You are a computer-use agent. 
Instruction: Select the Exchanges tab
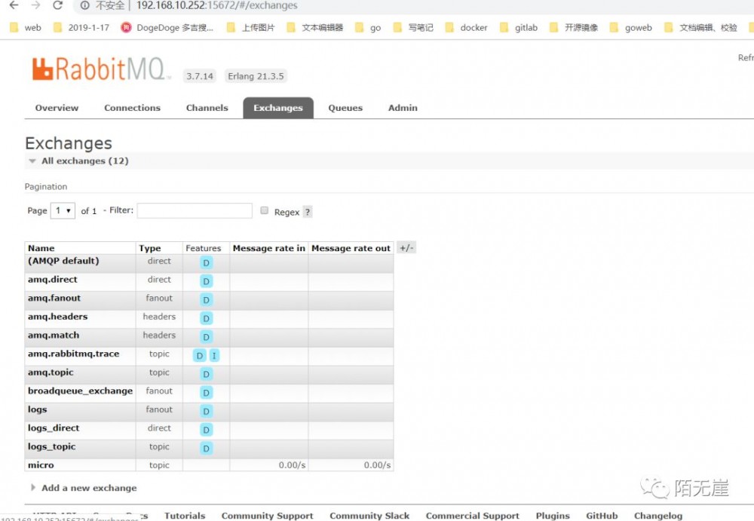(x=278, y=108)
